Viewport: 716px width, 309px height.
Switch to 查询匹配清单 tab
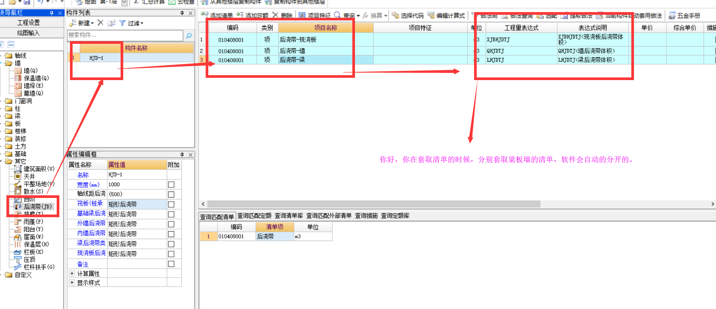217,216
